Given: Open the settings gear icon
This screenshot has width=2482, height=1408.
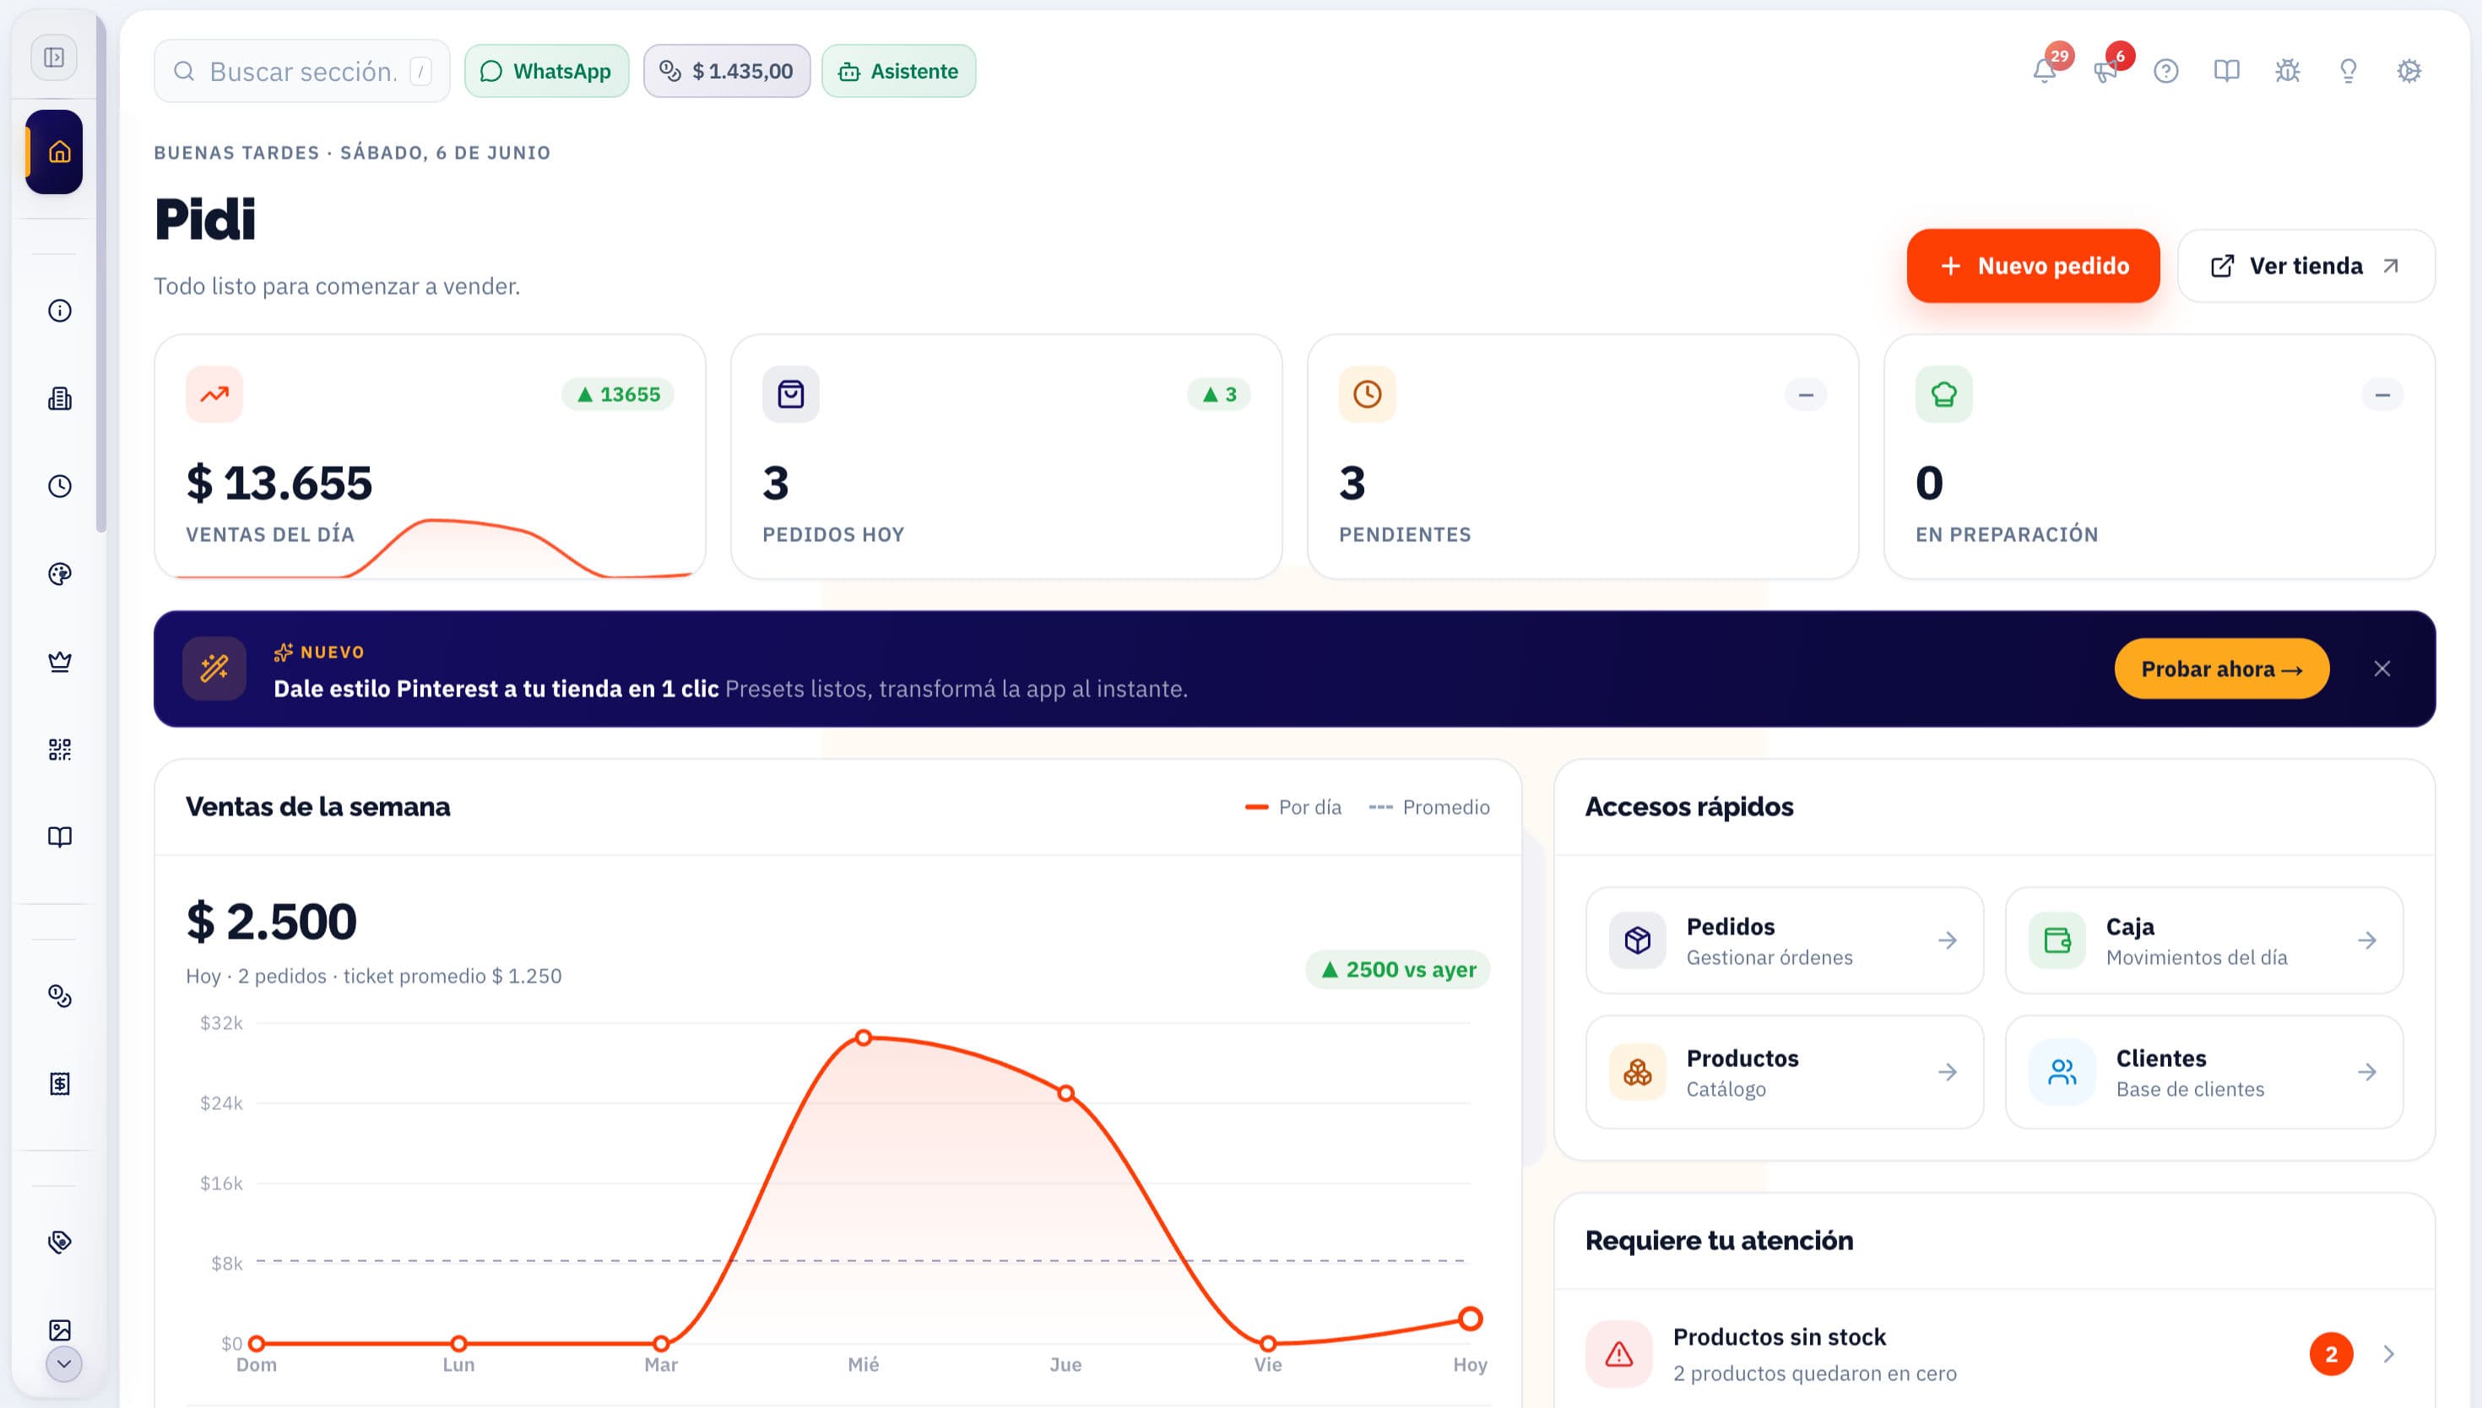Looking at the screenshot, I should (x=2409, y=71).
